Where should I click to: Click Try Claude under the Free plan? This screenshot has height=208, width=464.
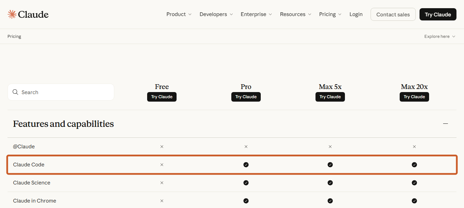tap(162, 97)
